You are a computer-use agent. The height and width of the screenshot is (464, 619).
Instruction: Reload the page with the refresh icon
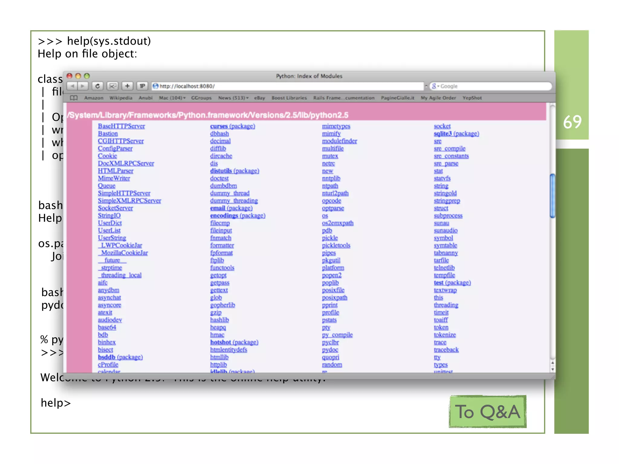pos(97,86)
